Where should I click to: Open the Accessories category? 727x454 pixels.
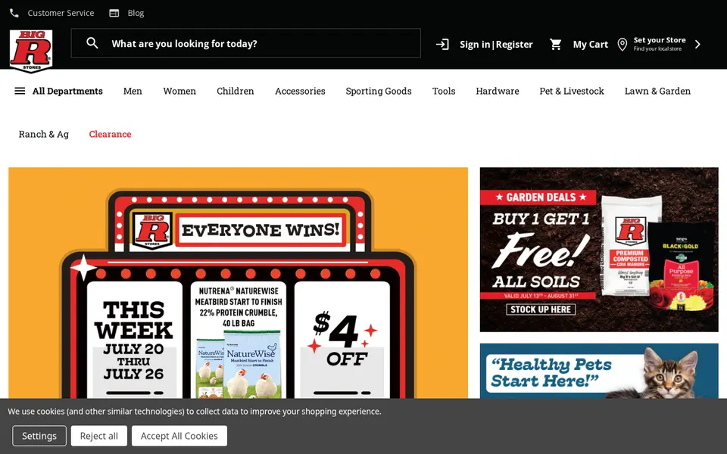click(300, 91)
